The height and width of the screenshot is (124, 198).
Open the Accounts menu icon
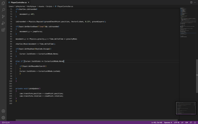click(x=3, y=111)
